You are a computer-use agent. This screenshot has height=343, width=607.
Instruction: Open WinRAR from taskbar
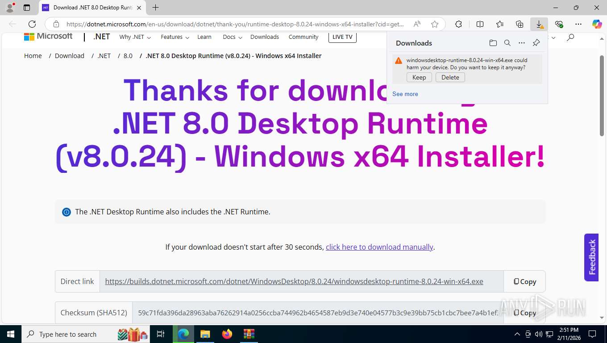249,334
